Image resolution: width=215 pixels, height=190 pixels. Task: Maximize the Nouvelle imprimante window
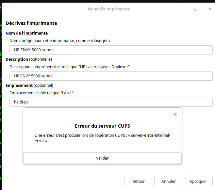[x=196, y=9]
